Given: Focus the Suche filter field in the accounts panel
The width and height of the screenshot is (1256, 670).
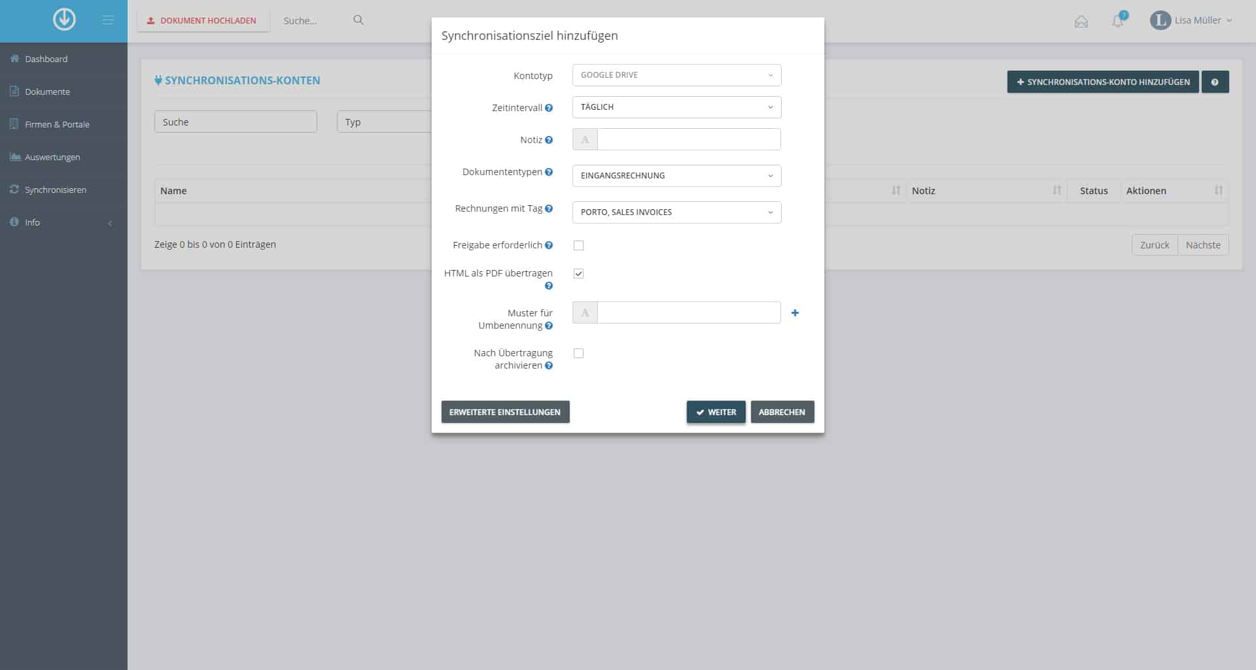Looking at the screenshot, I should coord(235,122).
